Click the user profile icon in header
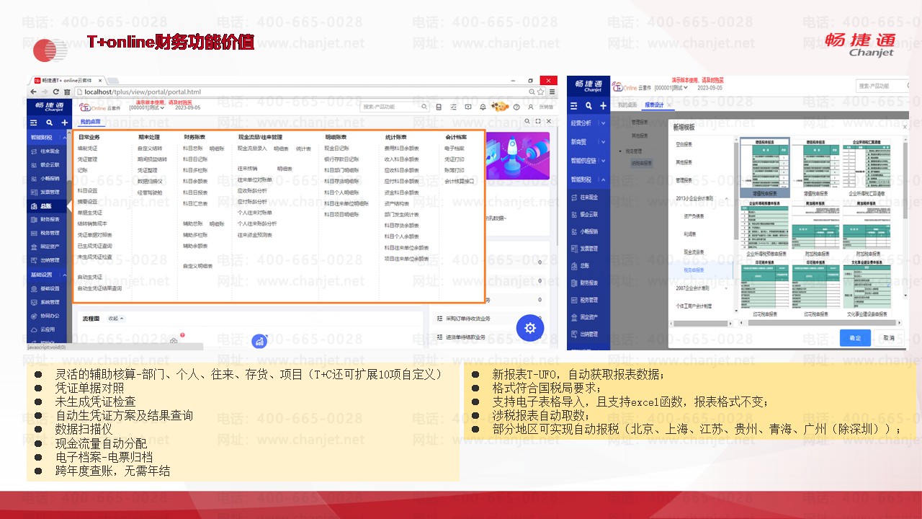Image resolution: width=922 pixels, height=519 pixels. coord(532,107)
